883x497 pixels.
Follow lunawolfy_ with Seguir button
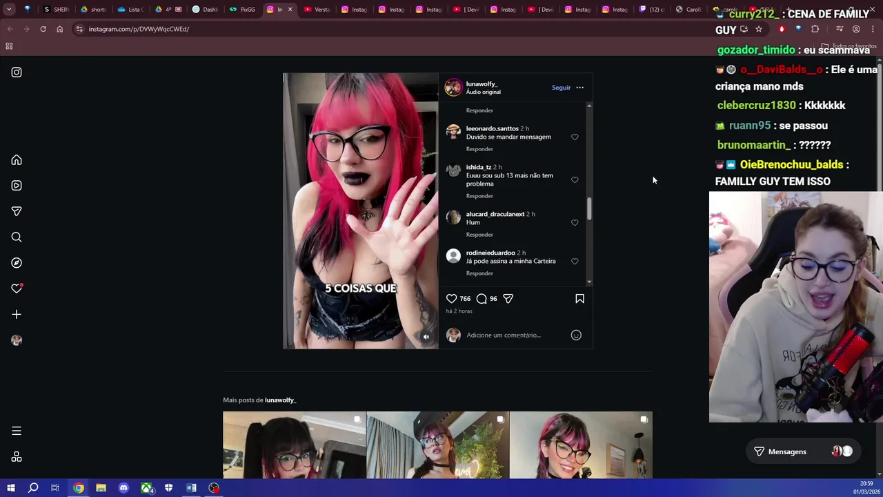point(561,88)
